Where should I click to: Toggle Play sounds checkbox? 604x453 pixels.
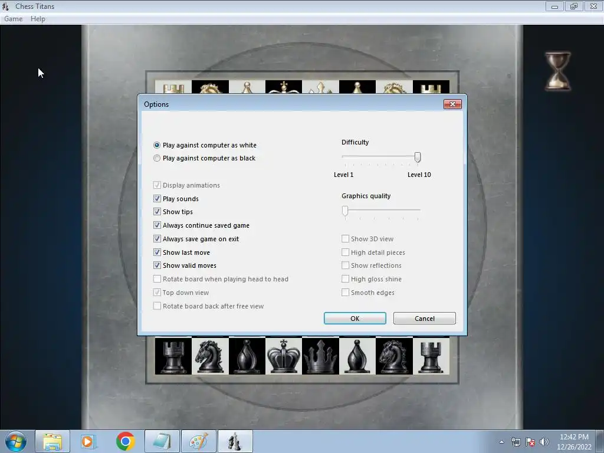click(x=157, y=199)
